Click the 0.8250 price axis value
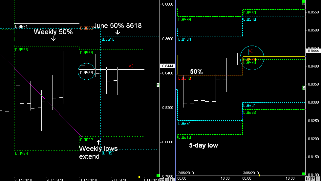 click(x=314, y=121)
